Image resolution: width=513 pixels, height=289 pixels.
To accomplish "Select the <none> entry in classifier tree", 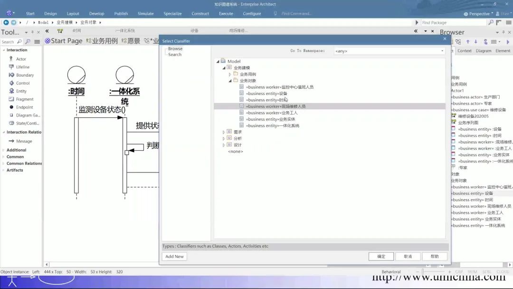I will [236, 152].
